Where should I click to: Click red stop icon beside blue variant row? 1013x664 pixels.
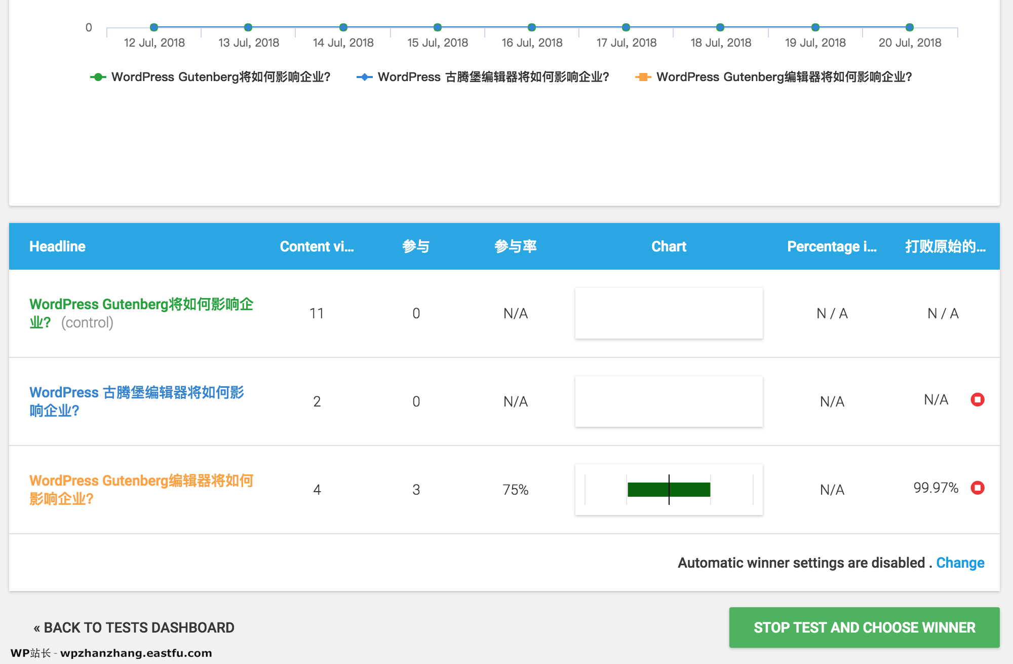[x=978, y=400]
